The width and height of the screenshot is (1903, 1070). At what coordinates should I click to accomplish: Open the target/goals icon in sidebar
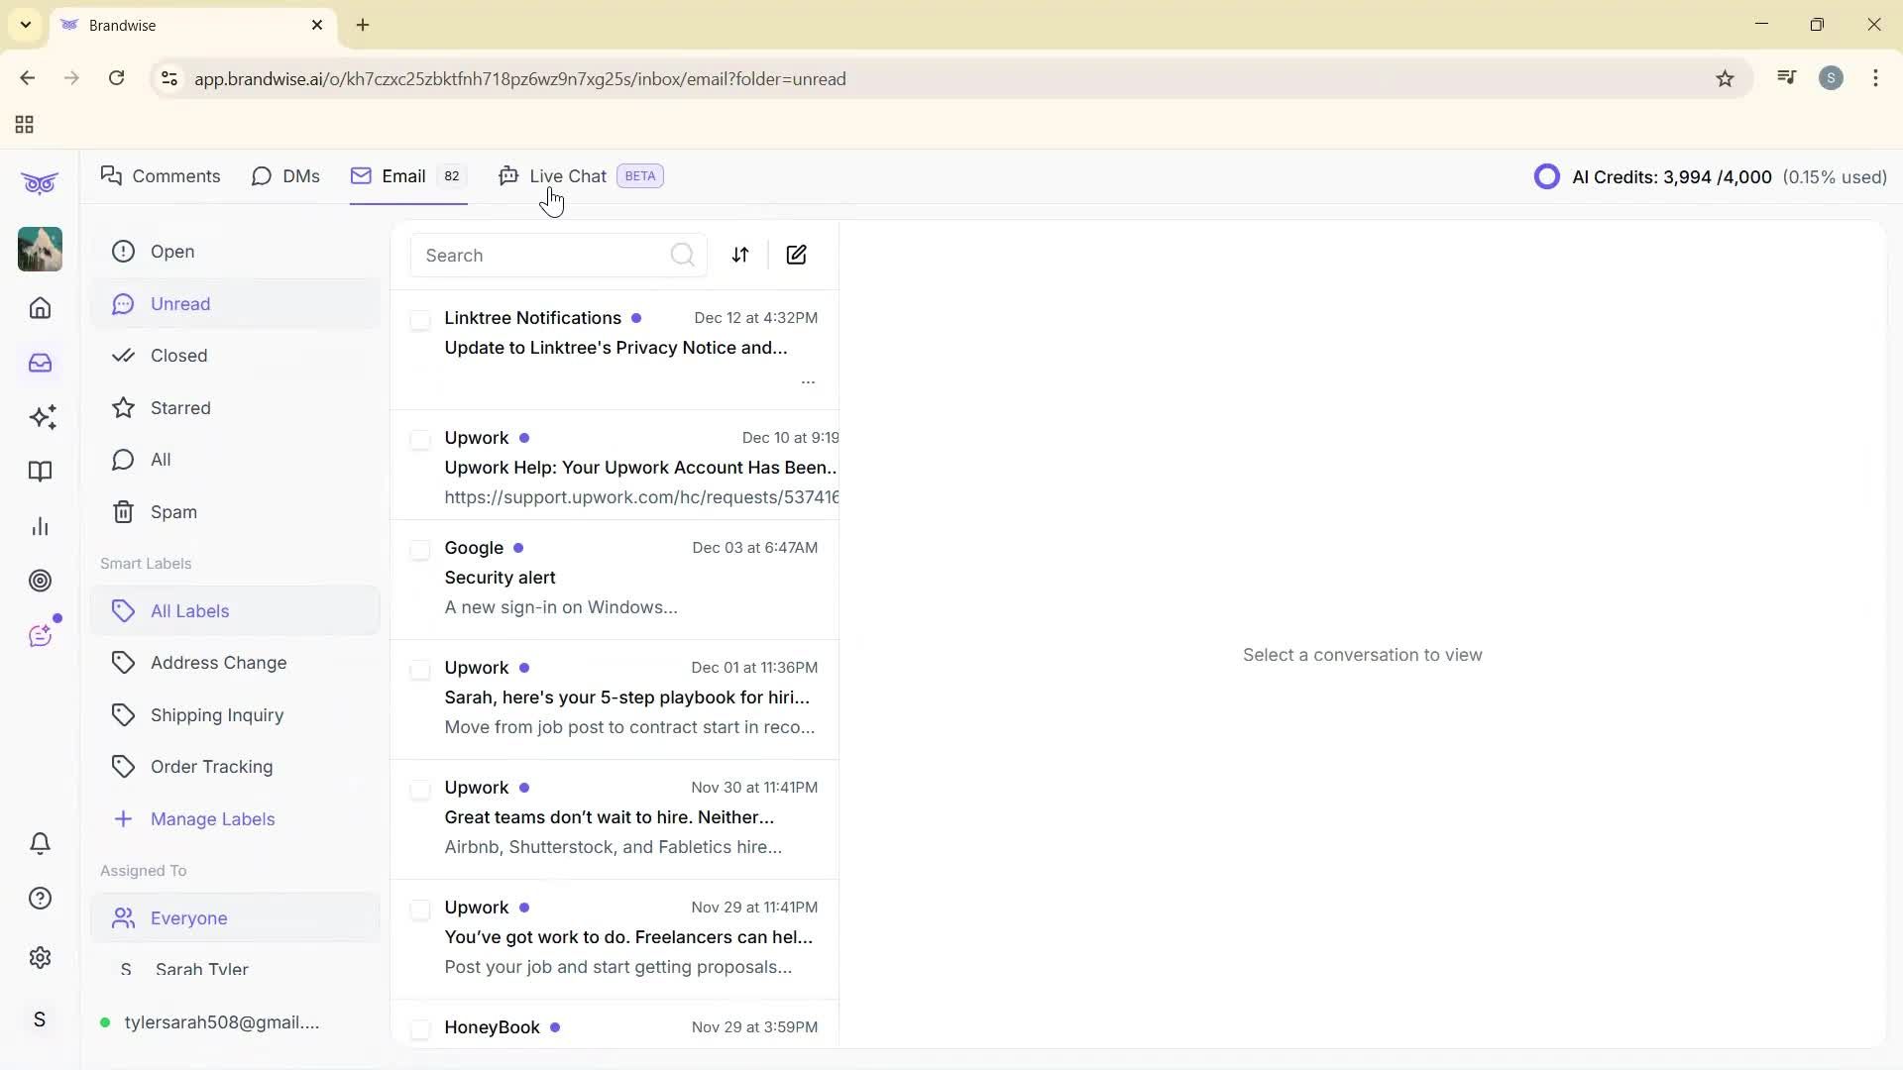(x=40, y=581)
